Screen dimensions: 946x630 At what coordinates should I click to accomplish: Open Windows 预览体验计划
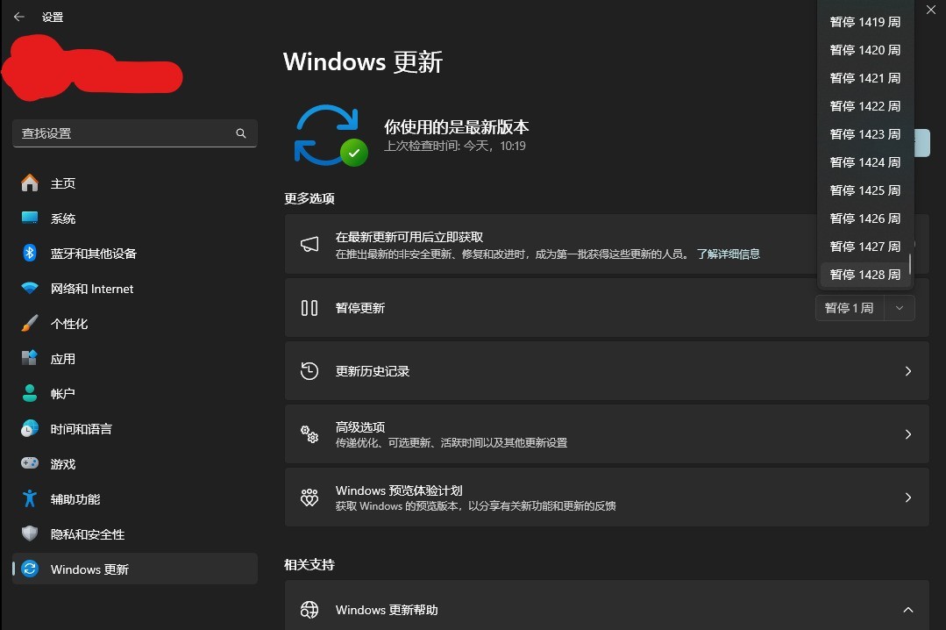(x=607, y=497)
